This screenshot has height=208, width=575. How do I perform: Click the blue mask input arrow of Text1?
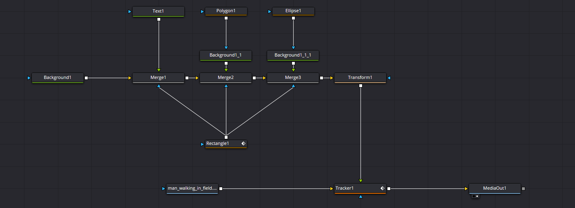(130, 11)
